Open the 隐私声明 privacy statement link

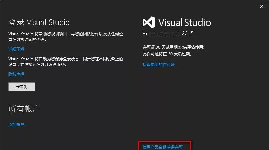click(16, 74)
